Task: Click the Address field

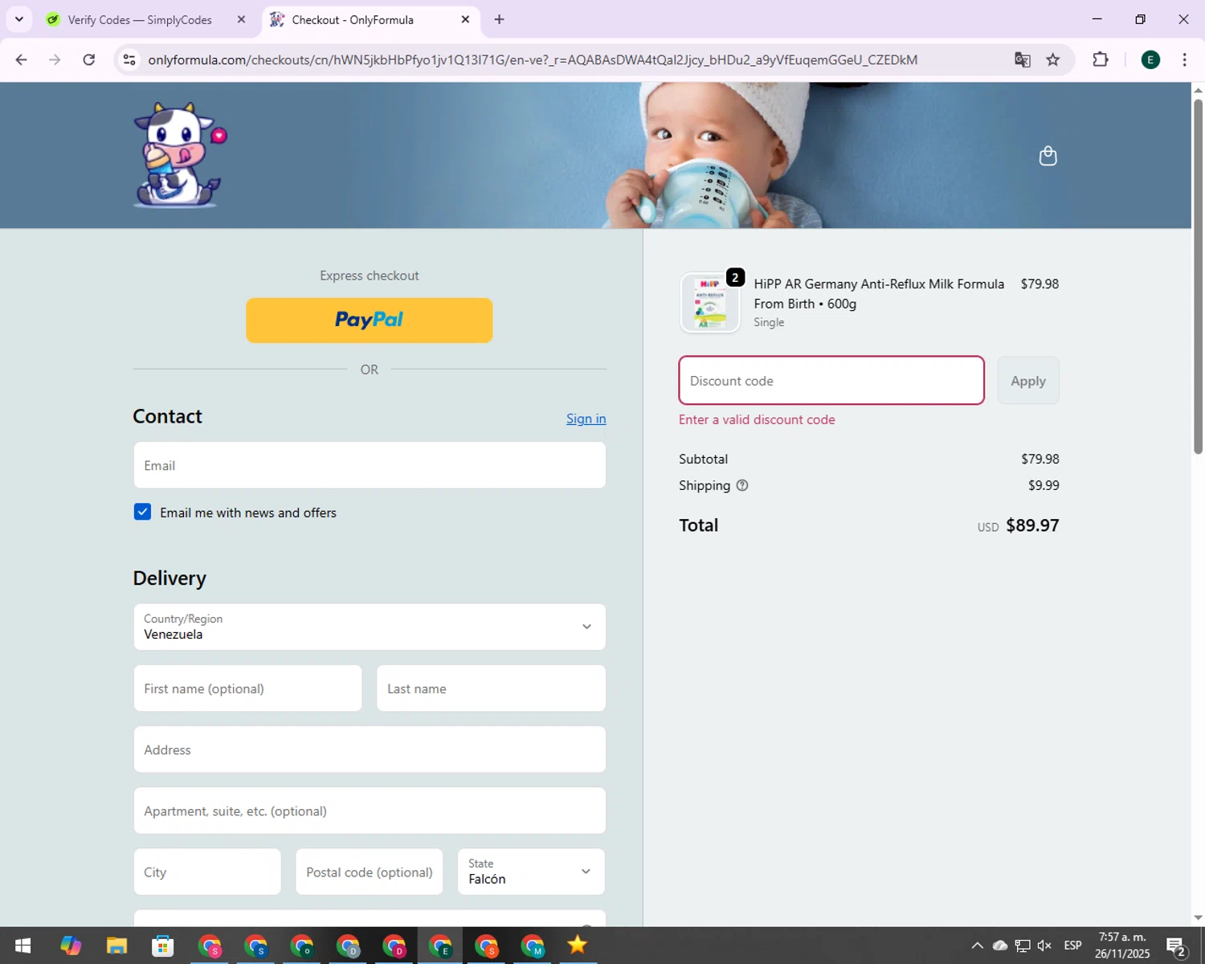Action: coord(370,750)
